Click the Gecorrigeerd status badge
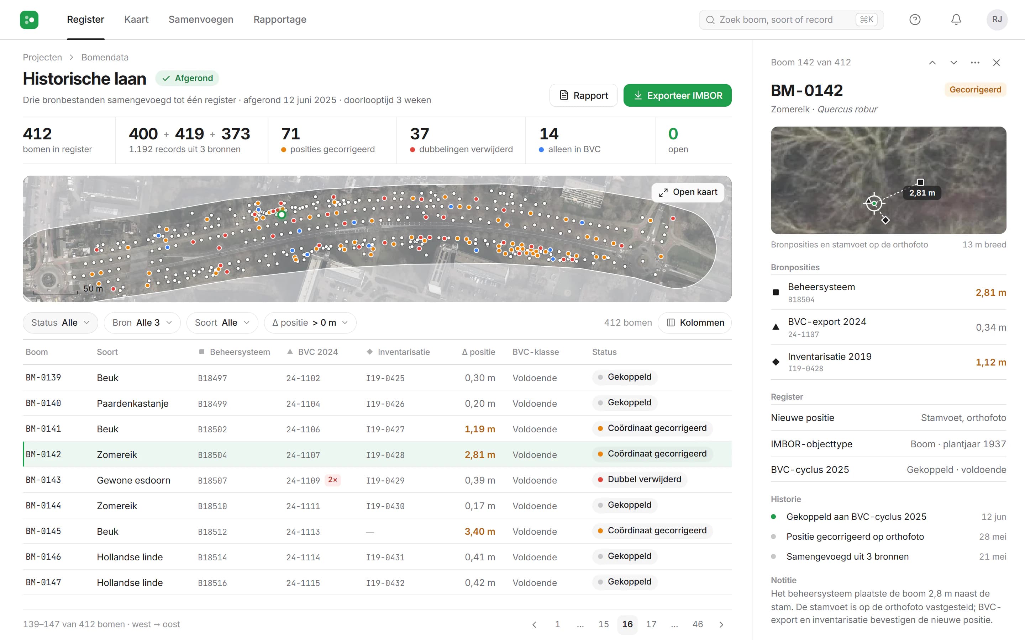Image resolution: width=1025 pixels, height=640 pixels. point(975,90)
